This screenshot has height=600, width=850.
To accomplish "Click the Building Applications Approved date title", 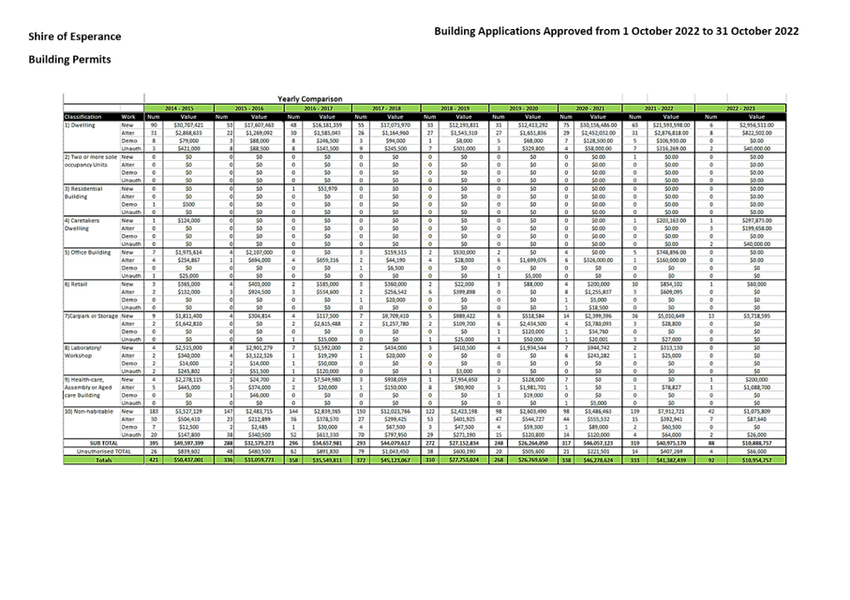I will (616, 32).
